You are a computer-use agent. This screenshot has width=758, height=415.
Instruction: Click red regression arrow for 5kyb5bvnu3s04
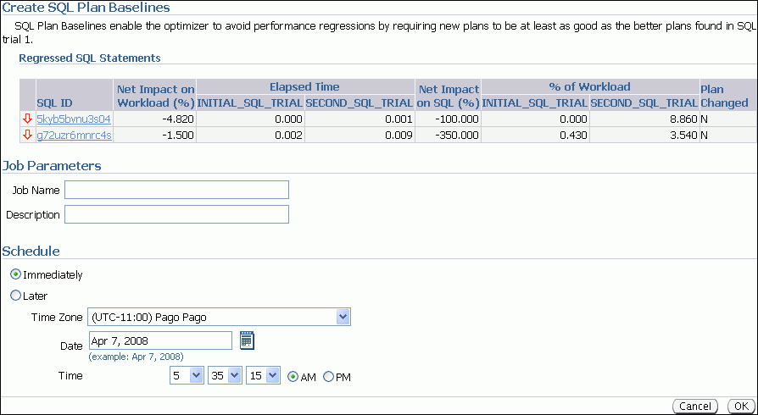coord(27,119)
